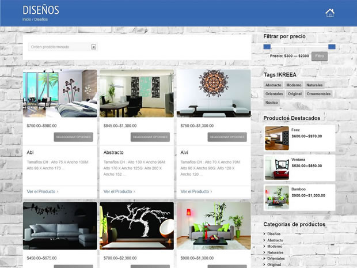Open the Abstracto product title
Image resolution: width=357 pixels, height=268 pixels.
coord(113,153)
